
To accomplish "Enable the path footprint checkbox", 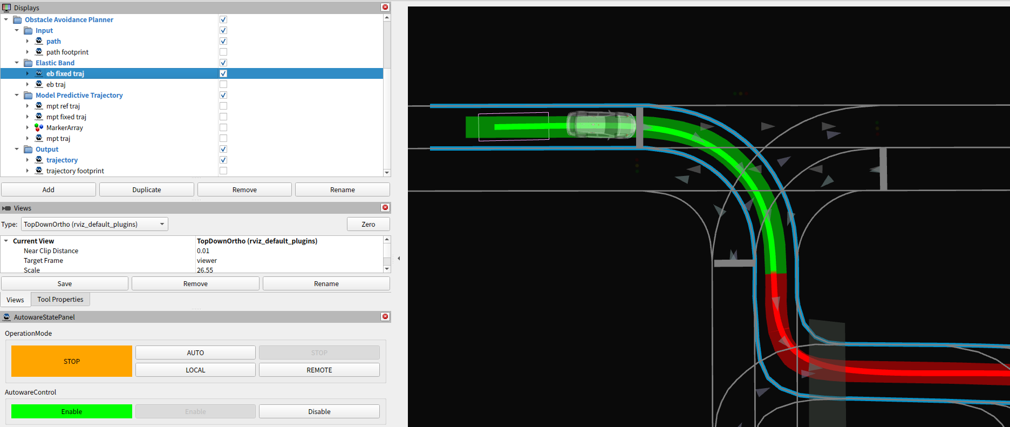I will (223, 52).
